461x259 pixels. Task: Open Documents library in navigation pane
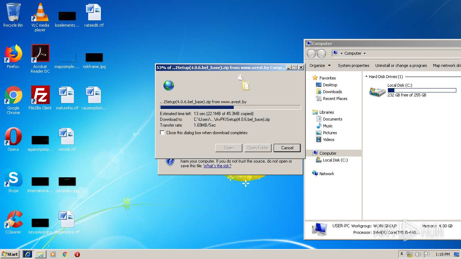tap(332, 119)
